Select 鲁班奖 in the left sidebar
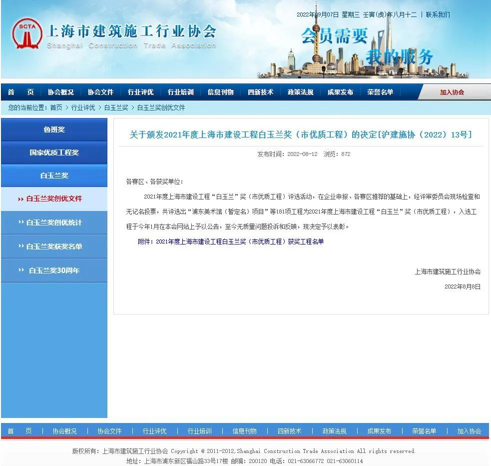This screenshot has height=466, width=491. [54, 129]
